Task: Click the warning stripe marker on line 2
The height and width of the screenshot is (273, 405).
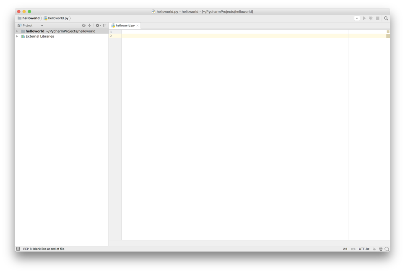Action: tap(388, 36)
